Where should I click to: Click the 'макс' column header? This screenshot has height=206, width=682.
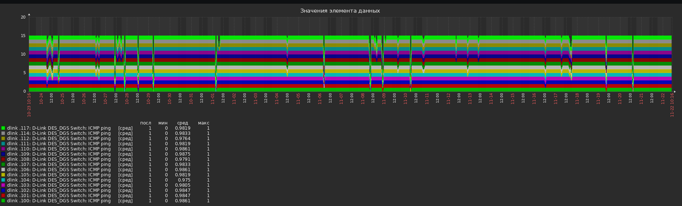tap(204, 123)
